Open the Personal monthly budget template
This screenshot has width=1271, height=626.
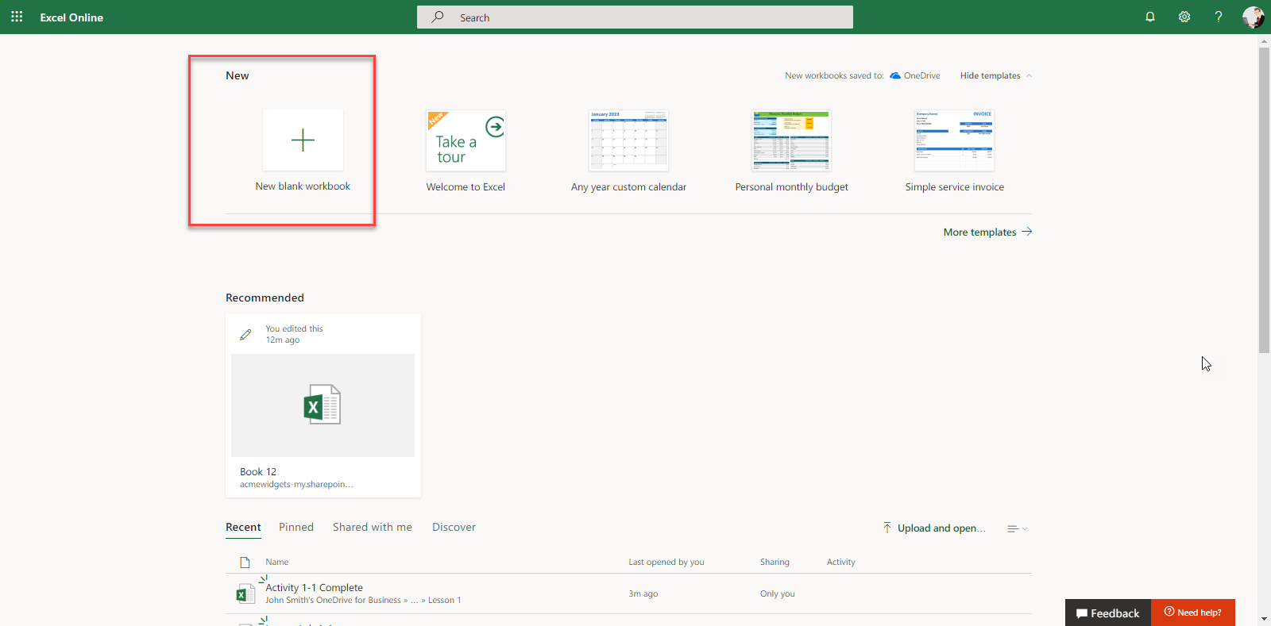(x=791, y=141)
